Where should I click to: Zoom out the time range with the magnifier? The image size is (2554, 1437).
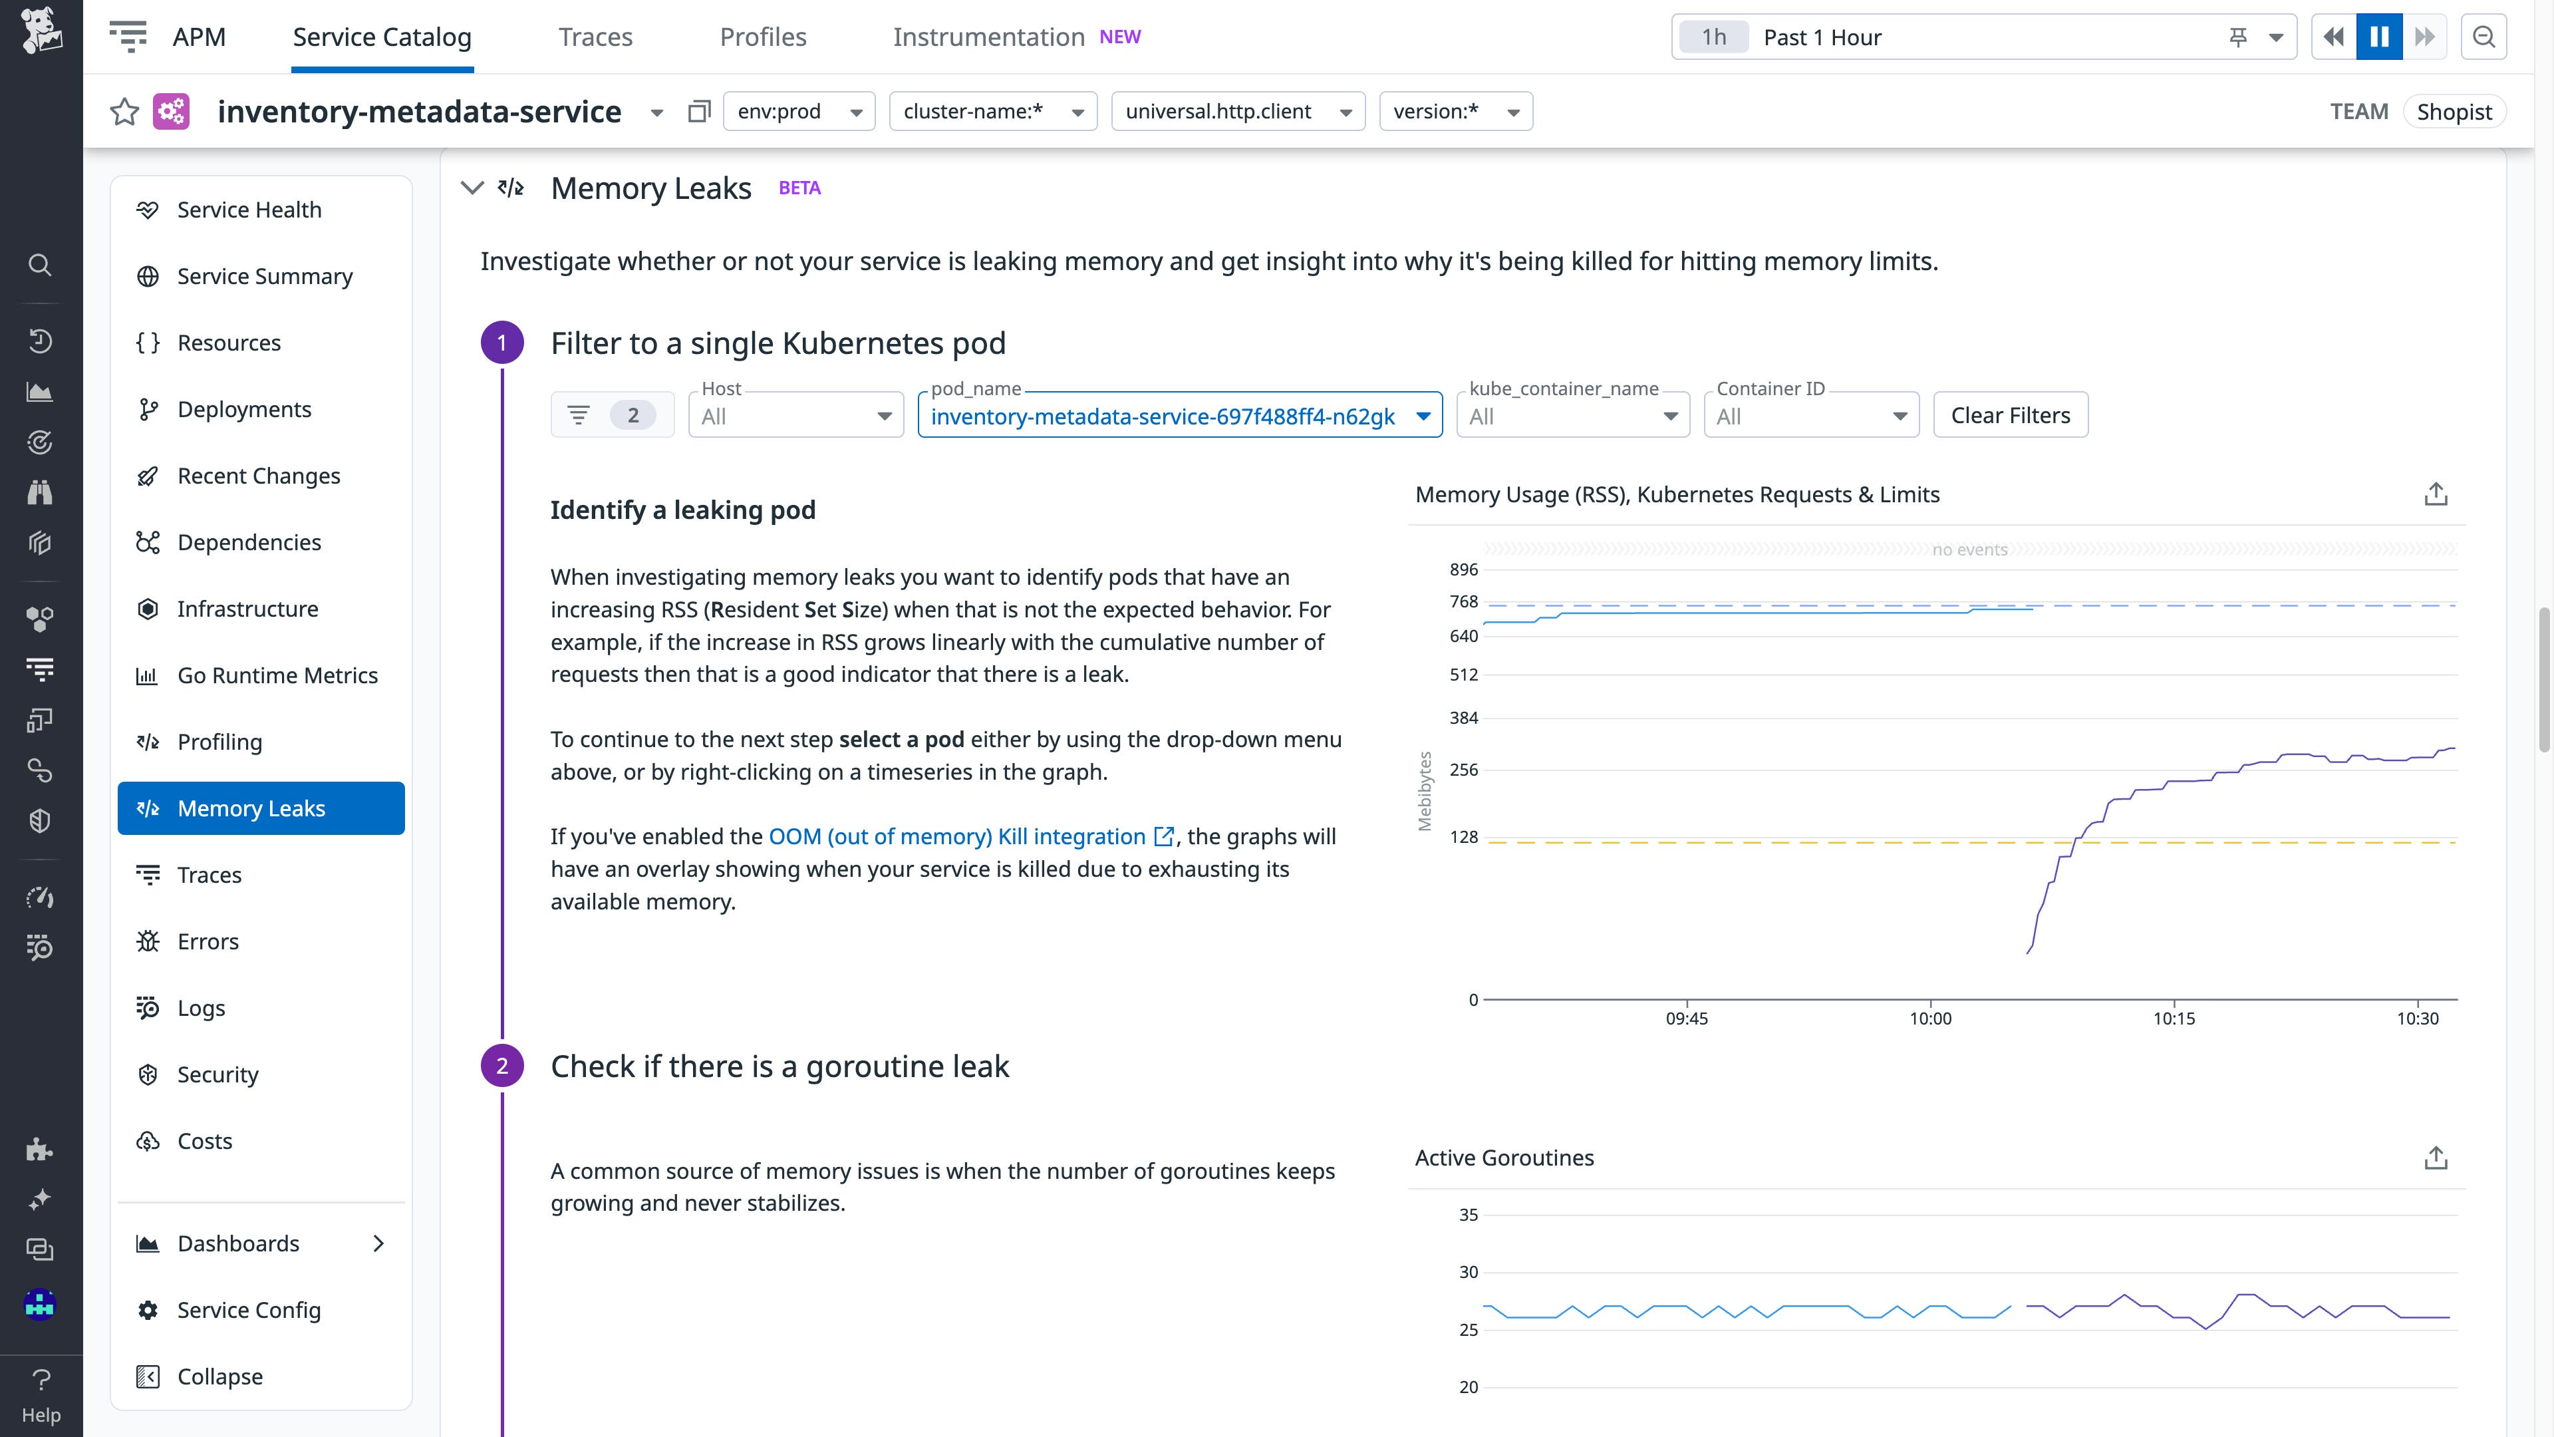click(2485, 37)
